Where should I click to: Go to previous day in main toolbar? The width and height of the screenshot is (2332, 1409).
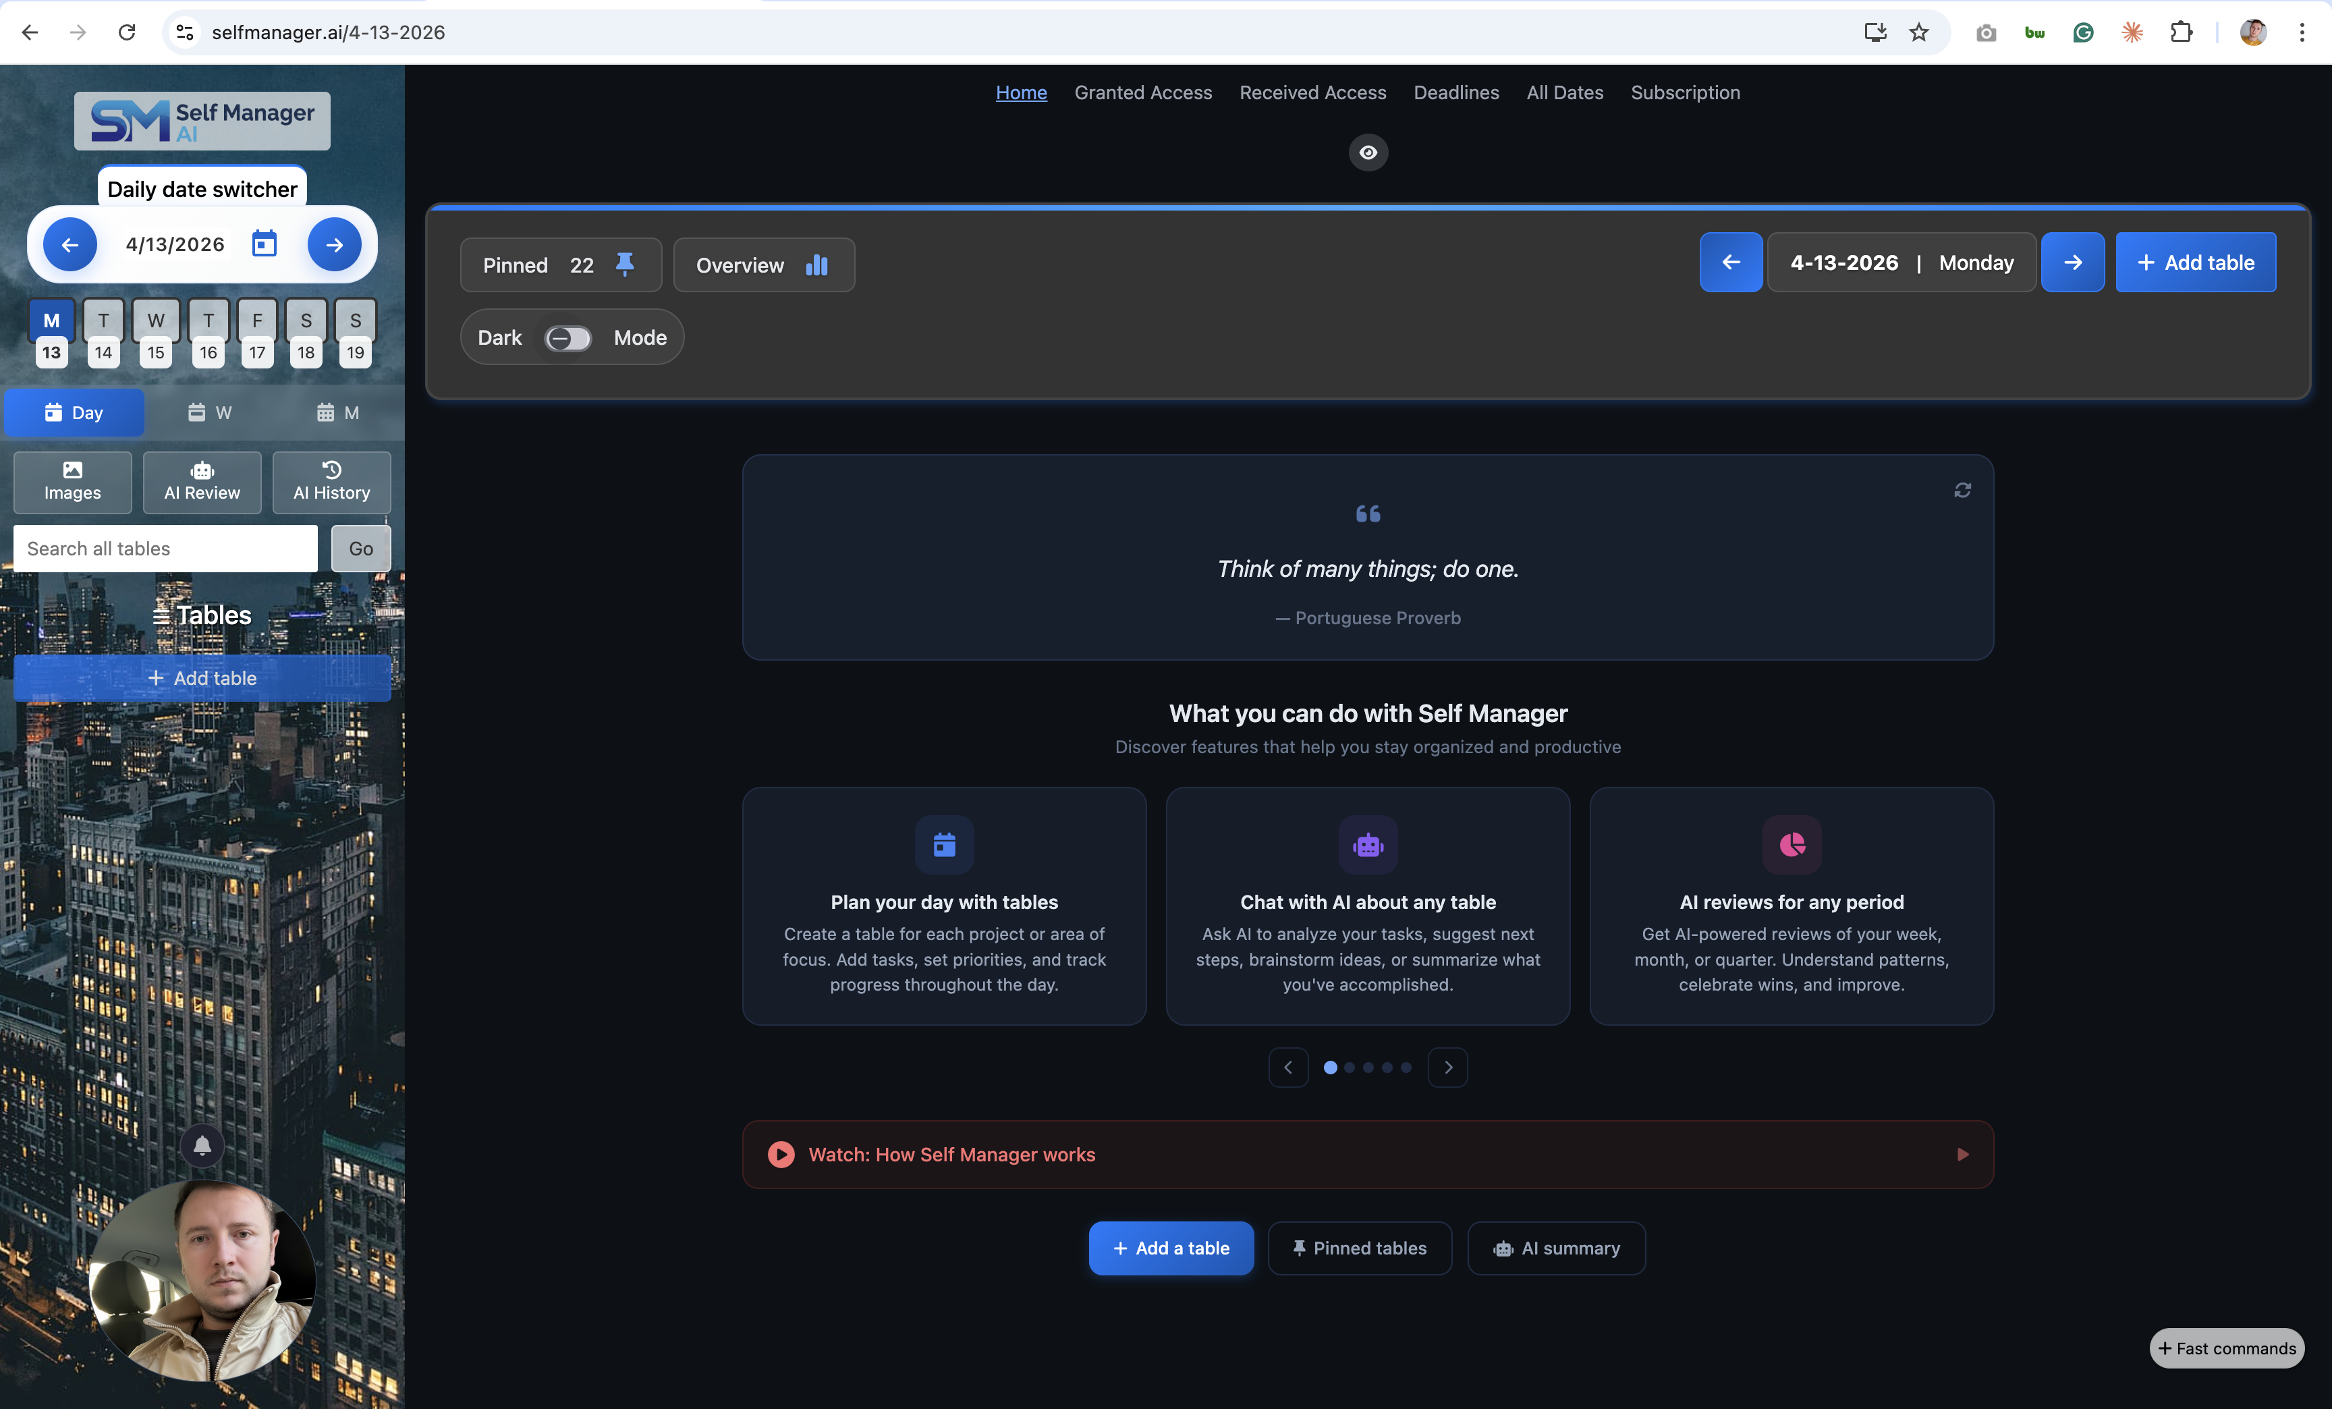(1730, 262)
